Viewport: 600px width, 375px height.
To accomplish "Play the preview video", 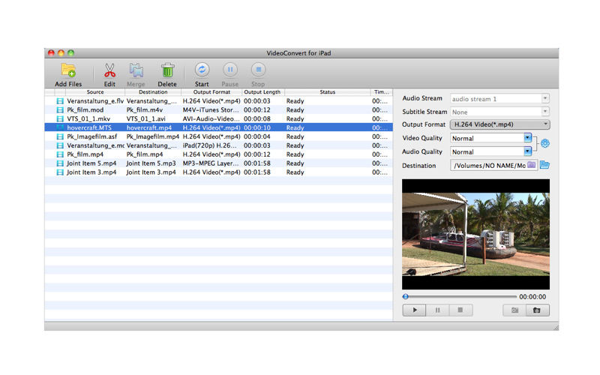I will [x=415, y=310].
